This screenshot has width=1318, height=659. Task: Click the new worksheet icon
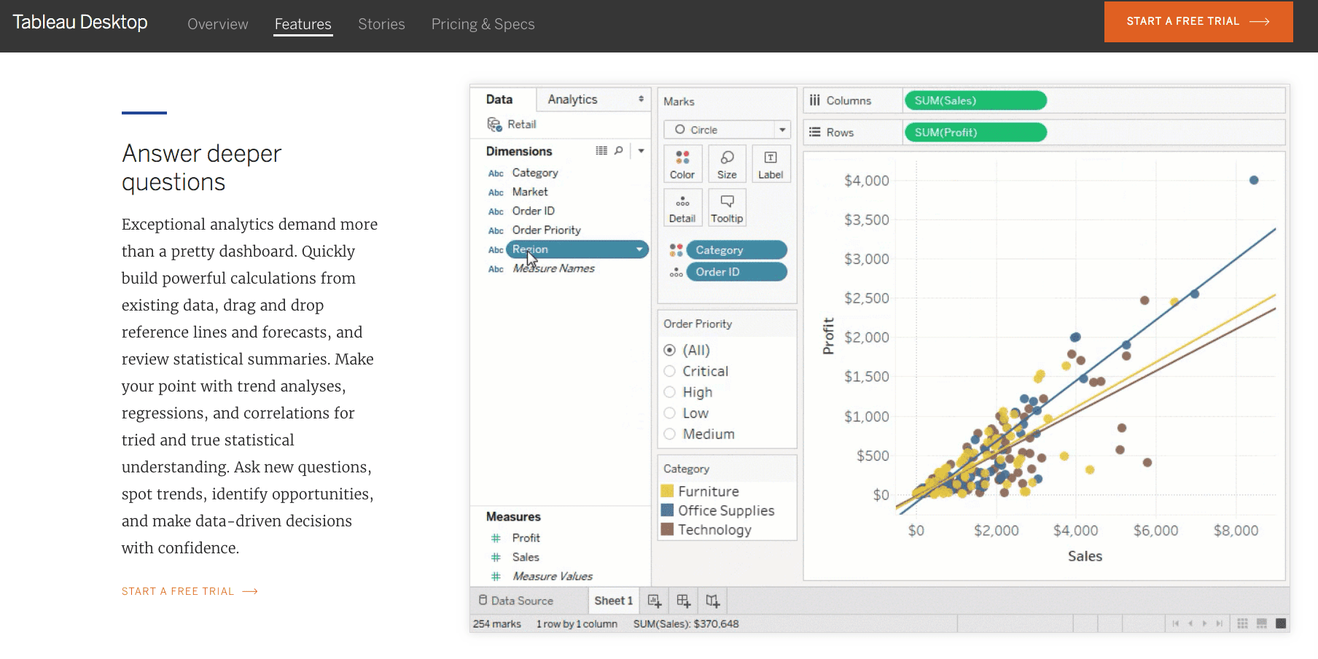coord(655,601)
